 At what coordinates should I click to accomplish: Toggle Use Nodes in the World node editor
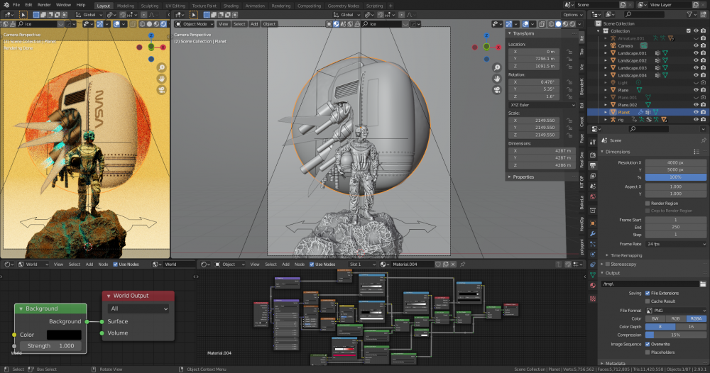pyautogui.click(x=115, y=265)
